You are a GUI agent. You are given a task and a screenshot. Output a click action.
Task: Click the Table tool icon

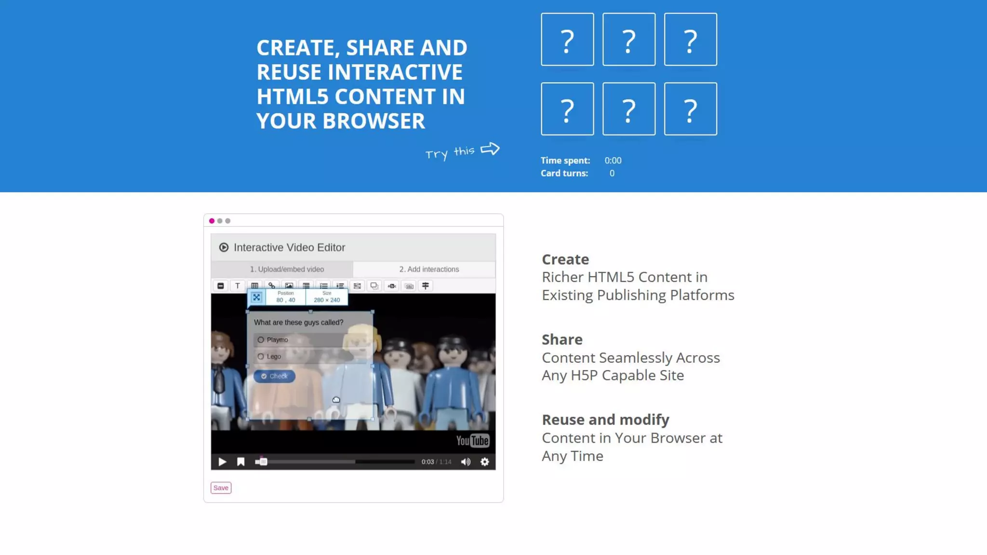pos(254,286)
